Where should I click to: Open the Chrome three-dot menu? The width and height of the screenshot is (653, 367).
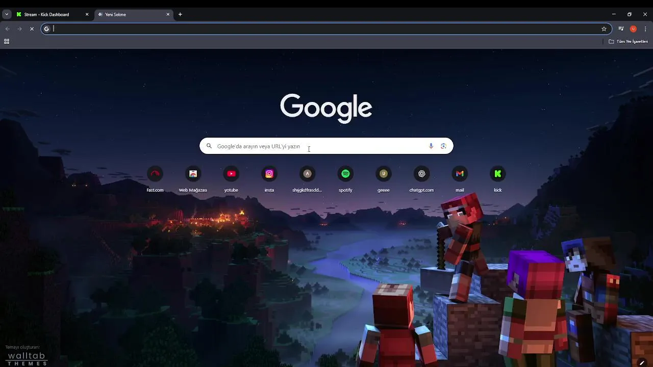(645, 29)
